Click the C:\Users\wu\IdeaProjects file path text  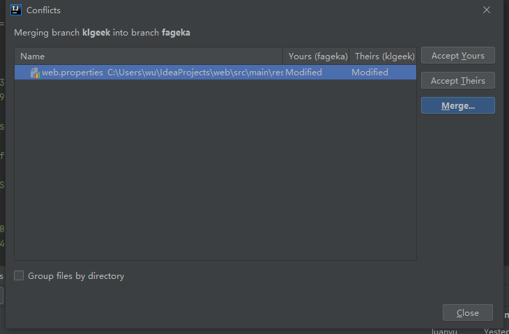point(195,72)
